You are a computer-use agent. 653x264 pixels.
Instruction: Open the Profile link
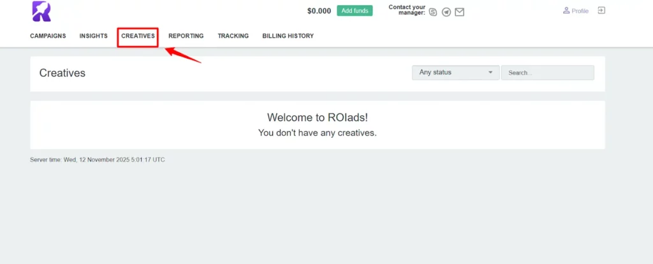pyautogui.click(x=576, y=11)
